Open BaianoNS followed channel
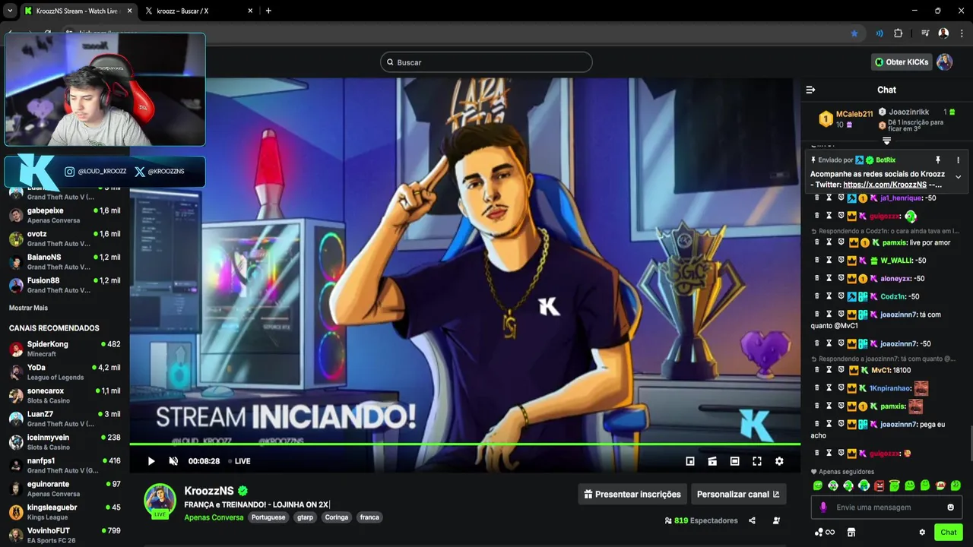Viewport: 973px width, 547px height. pos(65,262)
